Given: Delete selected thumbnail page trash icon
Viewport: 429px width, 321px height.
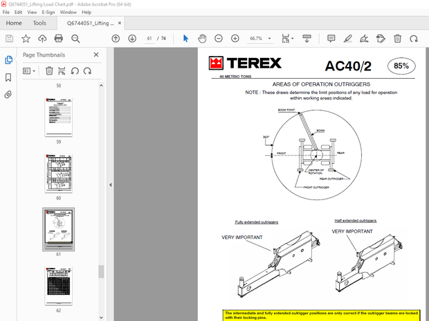Looking at the screenshot, I should [x=49, y=71].
